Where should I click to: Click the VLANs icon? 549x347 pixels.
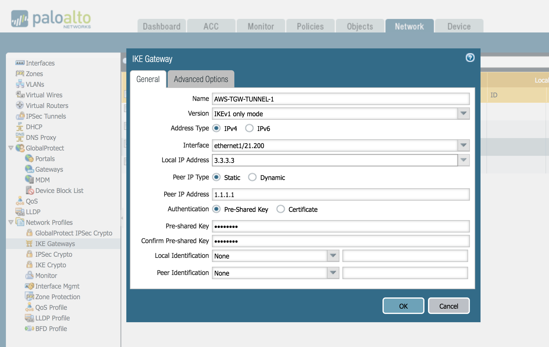tap(20, 84)
